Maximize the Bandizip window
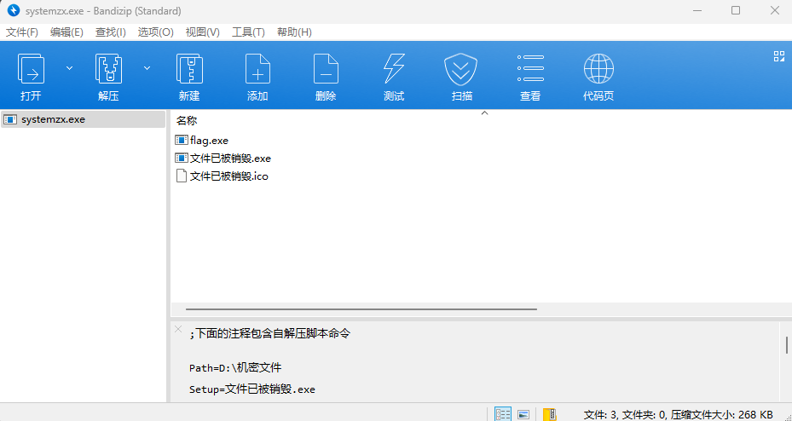This screenshot has width=792, height=421. (x=736, y=10)
